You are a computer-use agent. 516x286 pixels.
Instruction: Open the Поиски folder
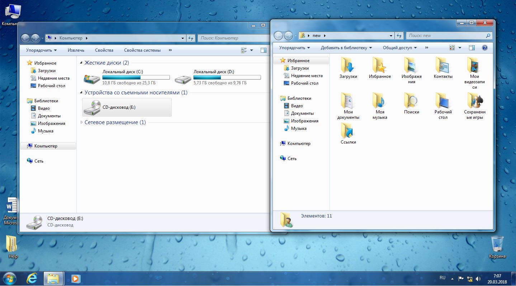(411, 101)
